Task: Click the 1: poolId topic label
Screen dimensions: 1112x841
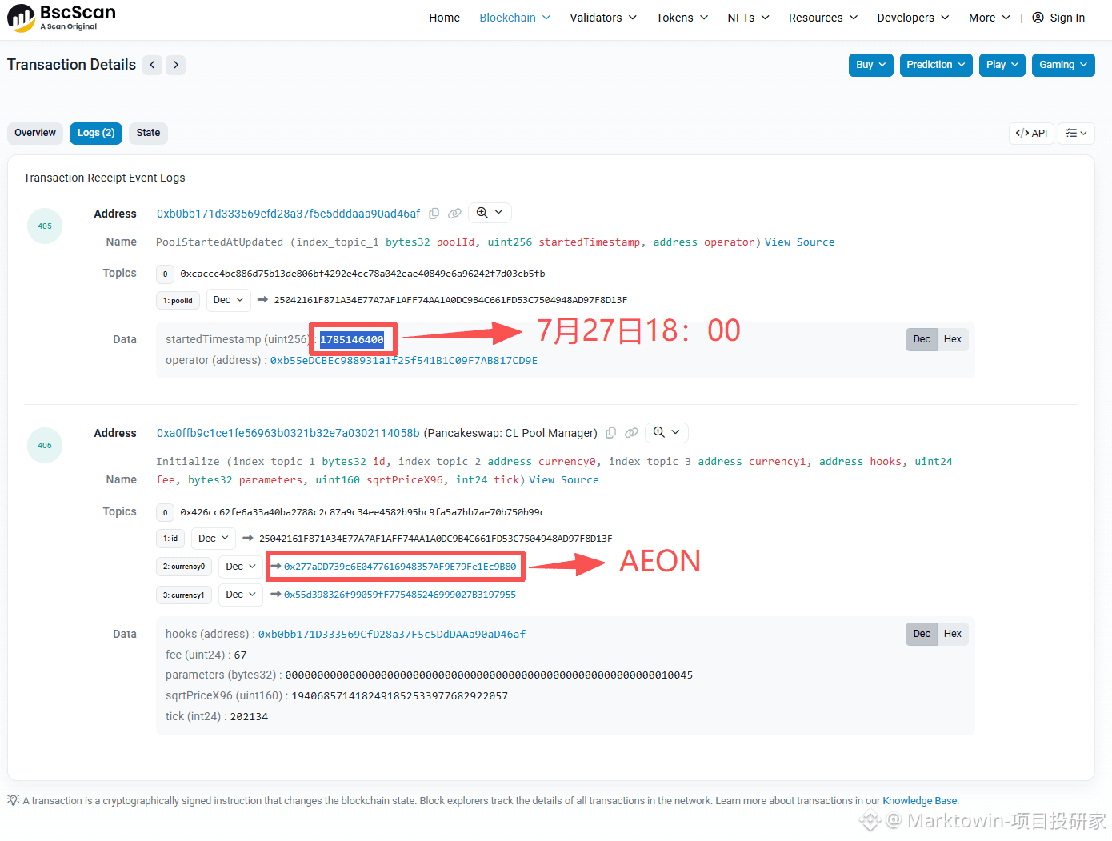Action: pos(178,301)
